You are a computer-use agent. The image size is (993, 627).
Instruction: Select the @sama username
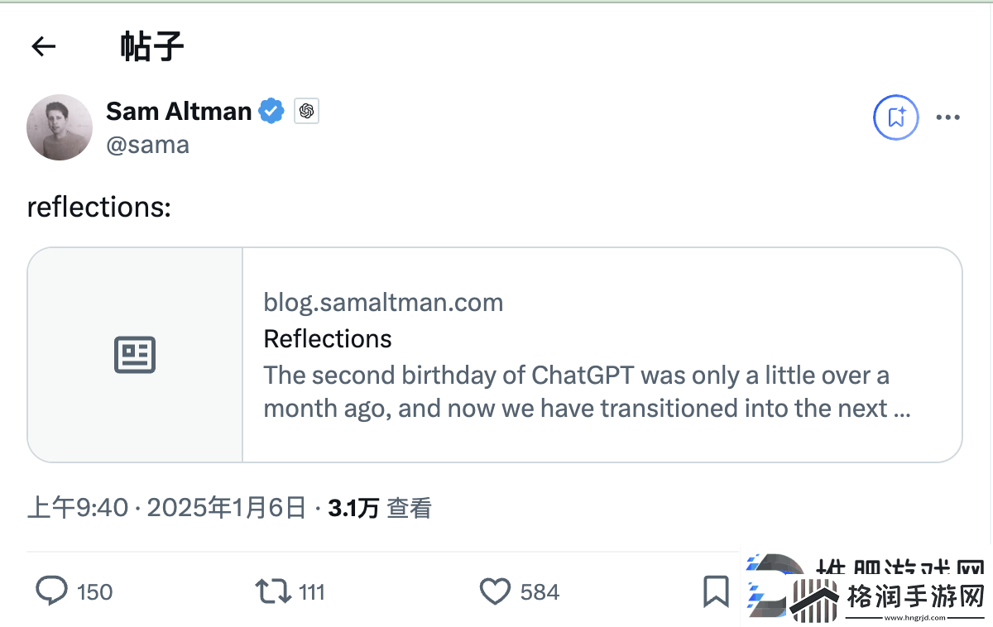pyautogui.click(x=148, y=144)
